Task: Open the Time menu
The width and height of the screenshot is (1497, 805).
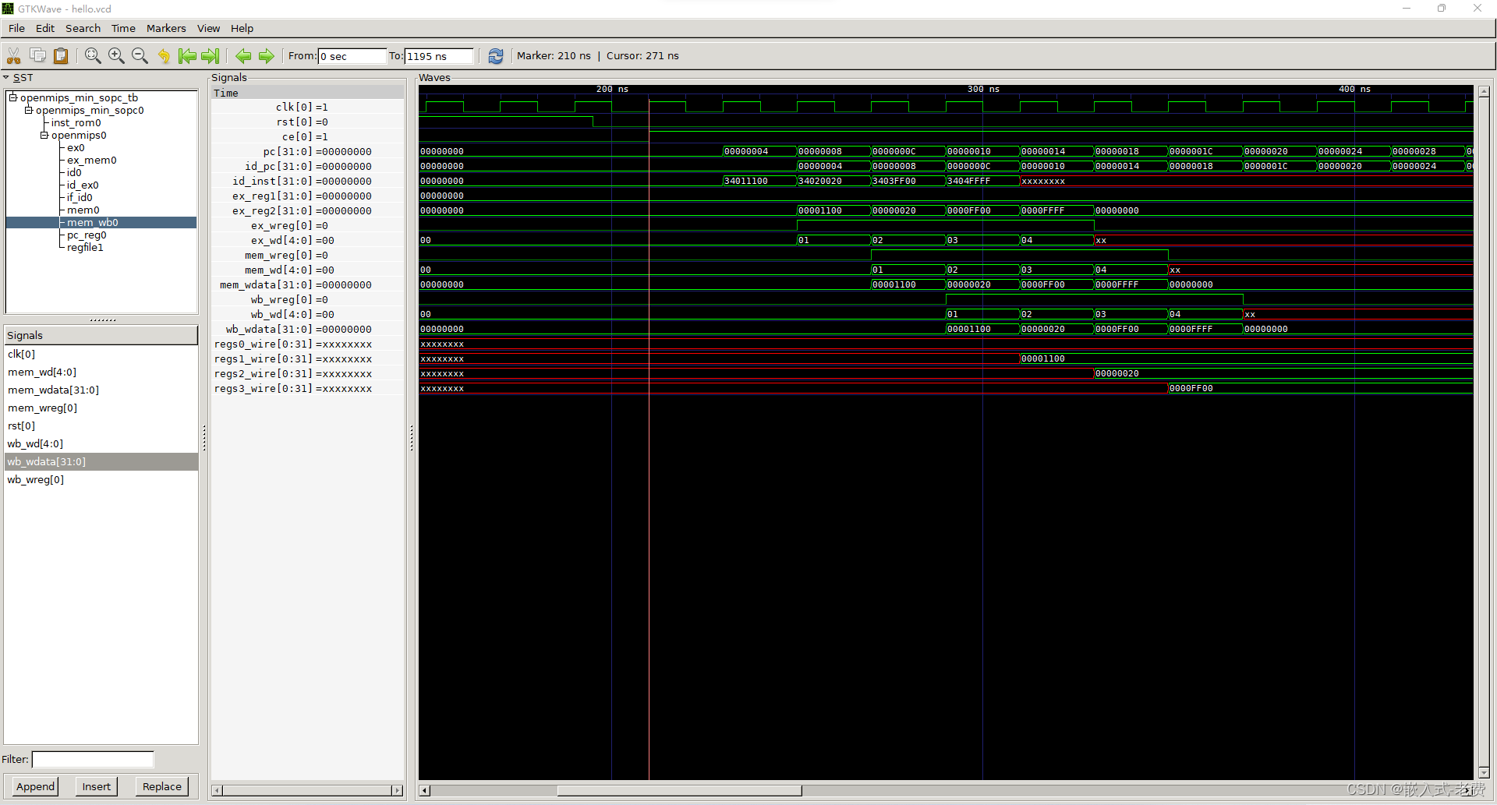Action: click(x=123, y=28)
